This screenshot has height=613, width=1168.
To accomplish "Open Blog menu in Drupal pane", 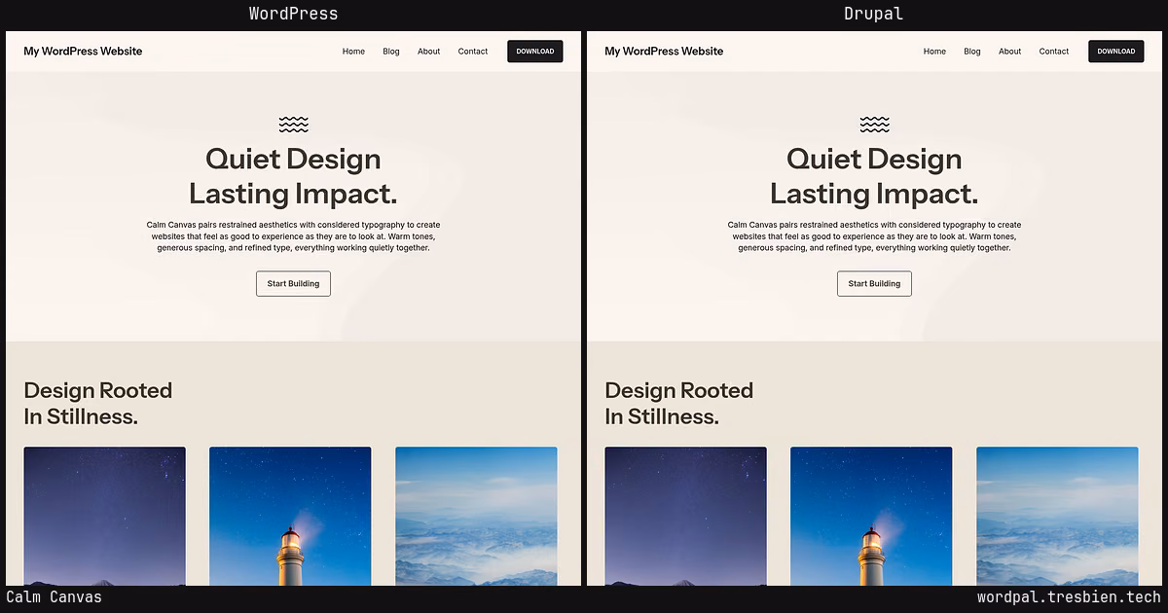I will (x=972, y=52).
